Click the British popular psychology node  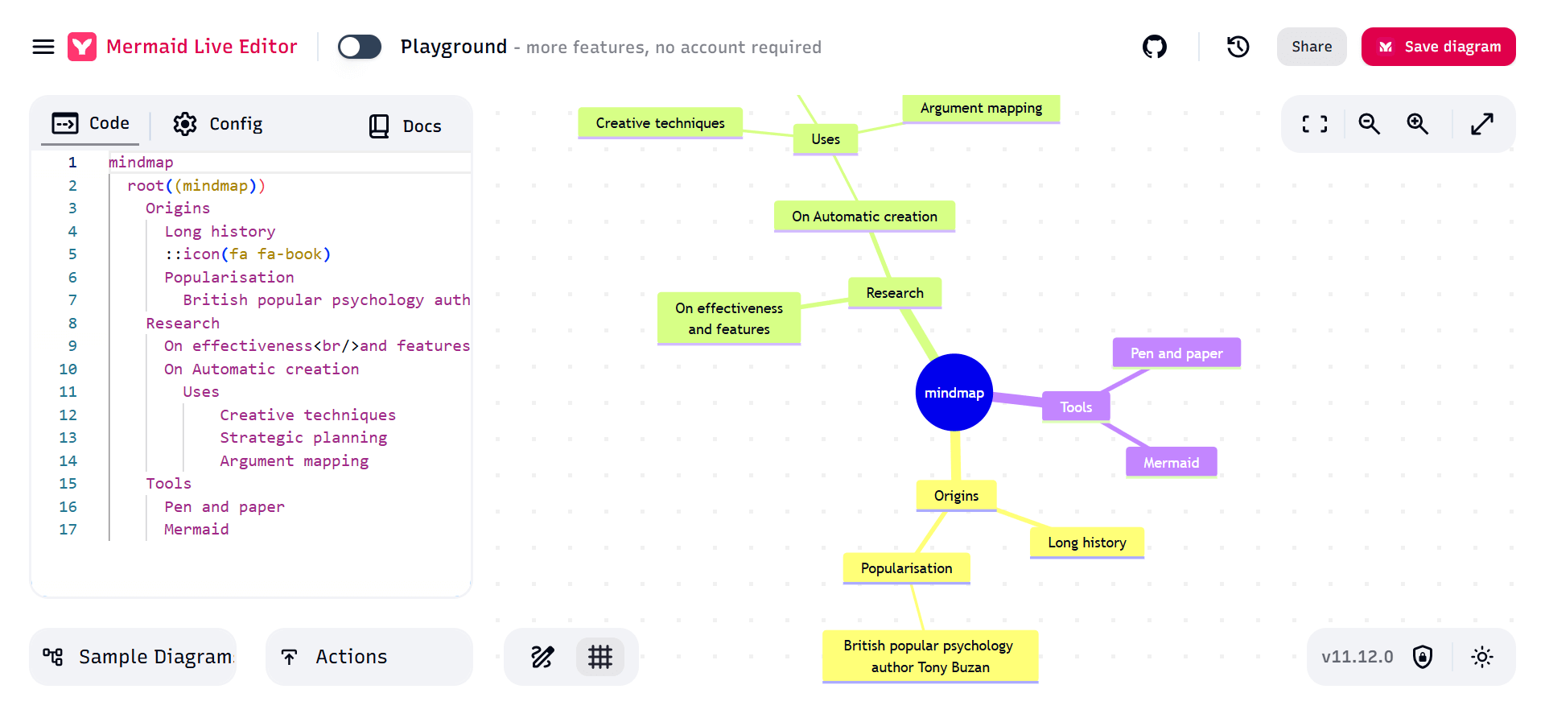coord(930,657)
